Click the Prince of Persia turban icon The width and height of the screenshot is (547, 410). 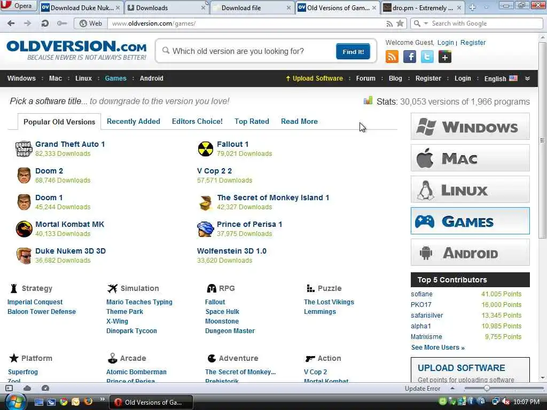(205, 229)
